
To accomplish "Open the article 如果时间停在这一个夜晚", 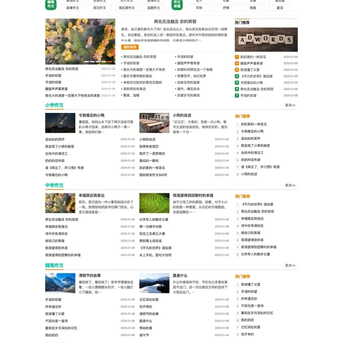I will 195,69.
